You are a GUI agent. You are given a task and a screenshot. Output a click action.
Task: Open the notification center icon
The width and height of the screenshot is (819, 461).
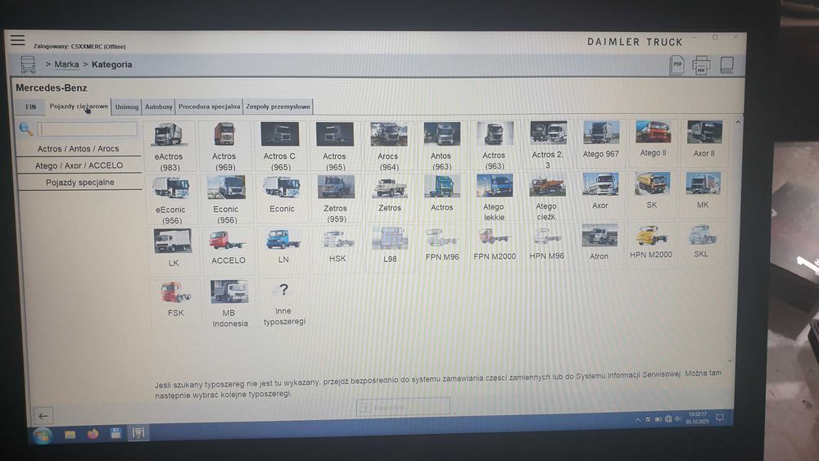pos(720,417)
